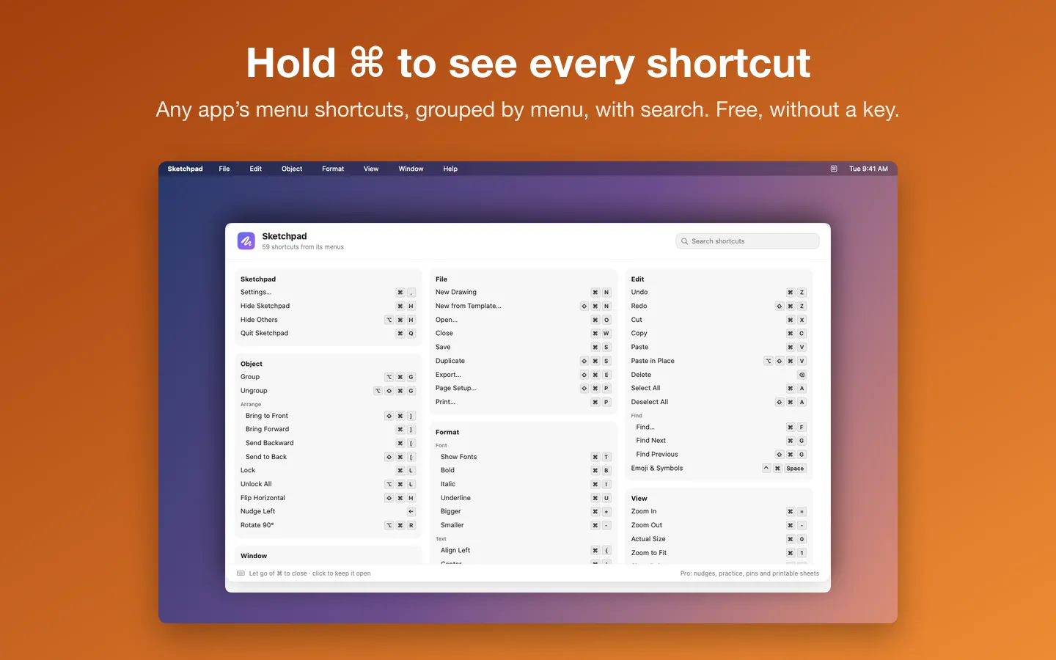Click the left arrow key beside Nudge Left
This screenshot has height=660, width=1056.
point(411,512)
